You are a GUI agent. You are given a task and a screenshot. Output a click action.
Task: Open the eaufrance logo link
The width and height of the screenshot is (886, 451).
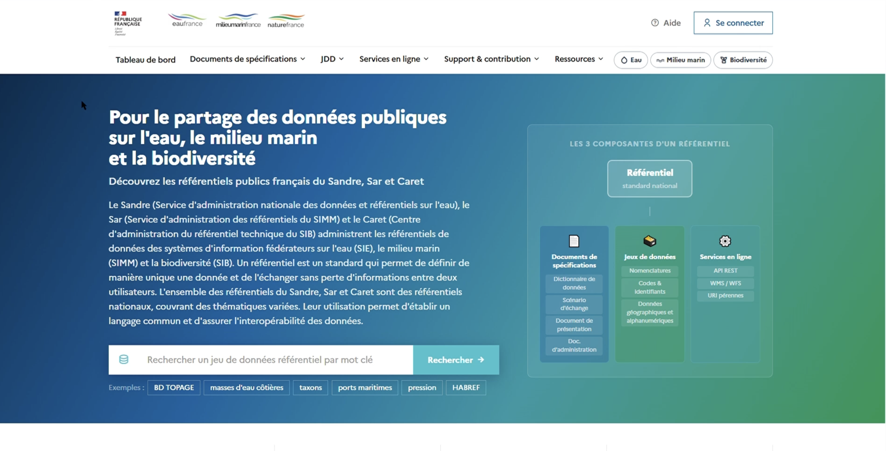(x=187, y=20)
